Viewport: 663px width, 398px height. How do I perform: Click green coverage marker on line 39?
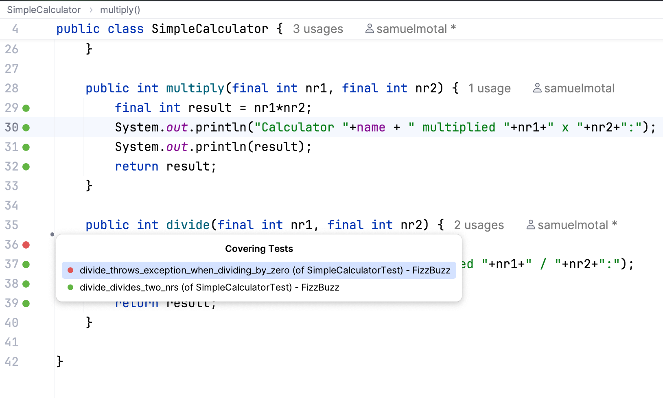26,304
